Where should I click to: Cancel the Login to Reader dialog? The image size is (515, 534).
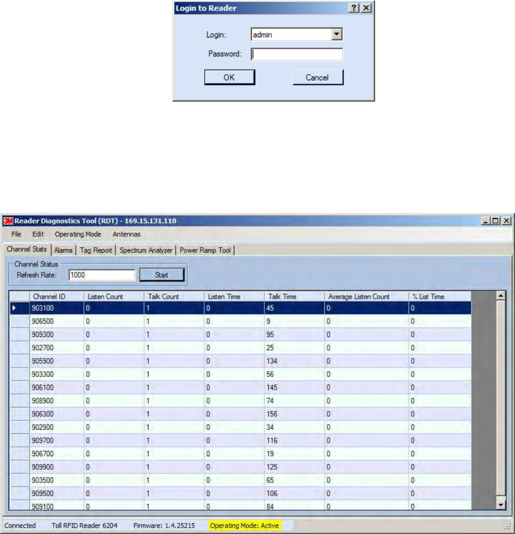coord(318,77)
